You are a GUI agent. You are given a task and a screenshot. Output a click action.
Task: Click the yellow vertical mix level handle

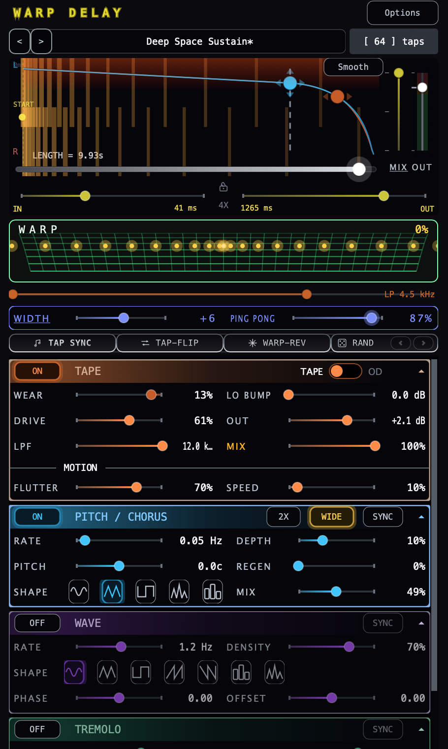399,73
